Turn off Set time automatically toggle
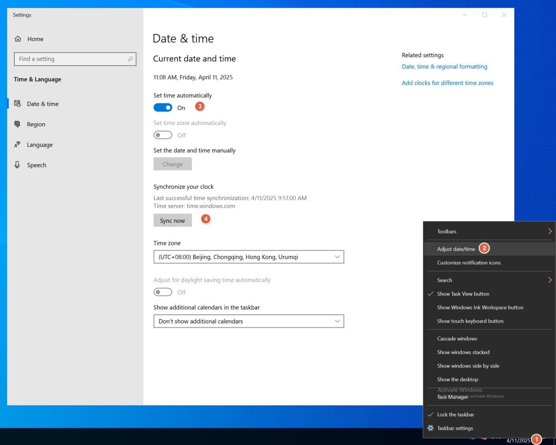This screenshot has height=445, width=556. pos(163,108)
